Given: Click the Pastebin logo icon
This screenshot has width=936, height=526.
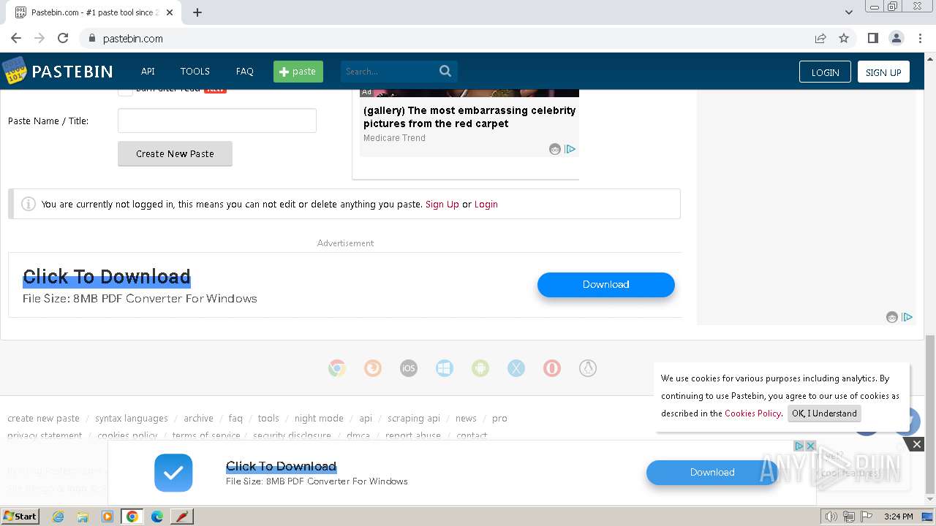Looking at the screenshot, I should (x=14, y=71).
